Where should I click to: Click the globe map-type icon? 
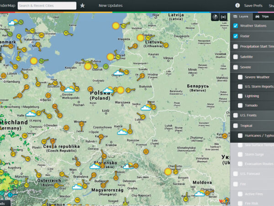pos(215,17)
